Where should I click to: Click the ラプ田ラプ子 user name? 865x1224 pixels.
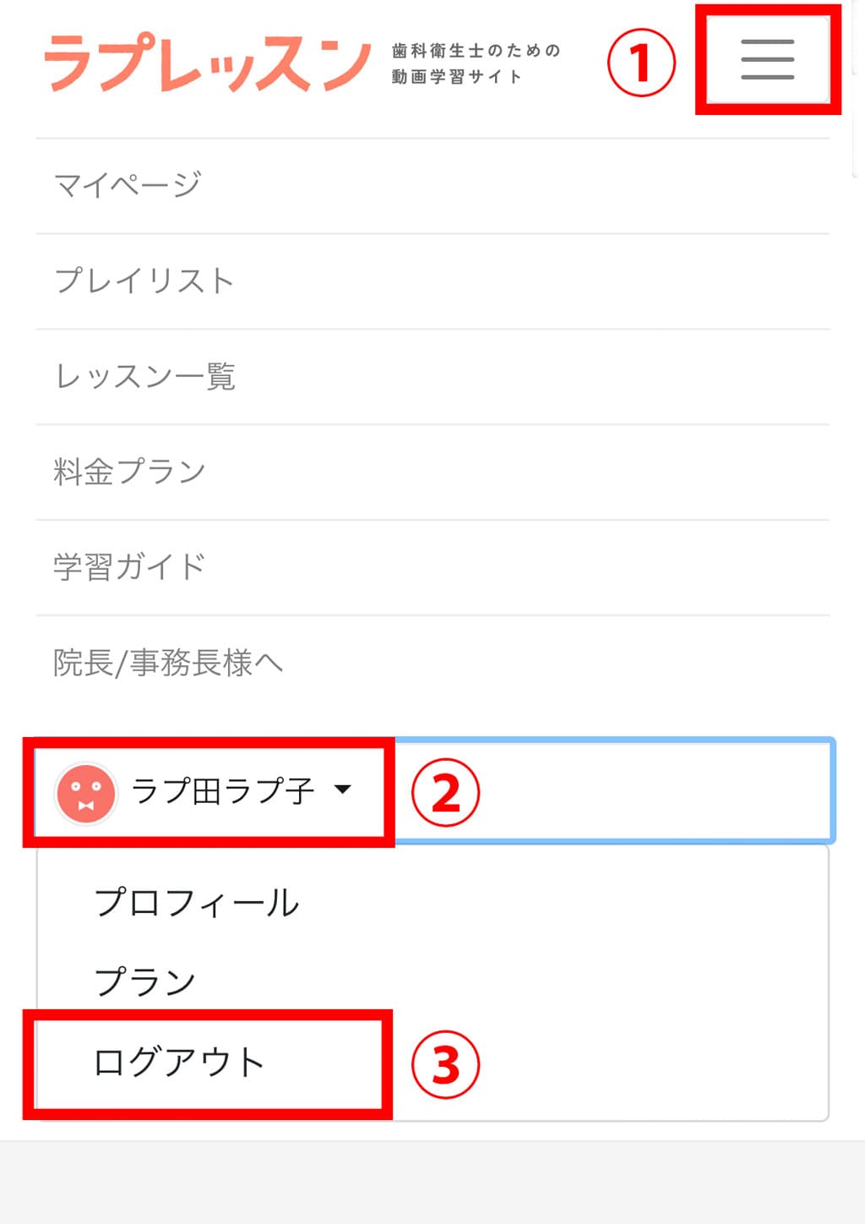coord(223,792)
